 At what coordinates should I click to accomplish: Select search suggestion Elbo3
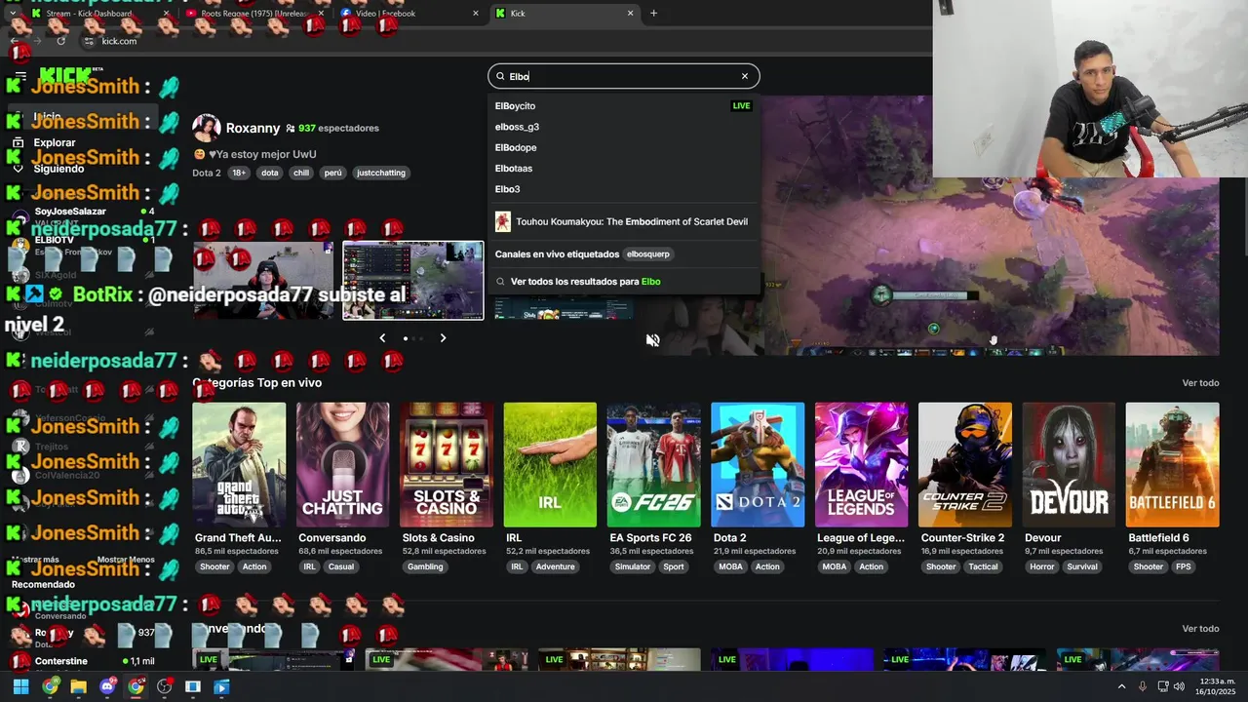(624, 189)
